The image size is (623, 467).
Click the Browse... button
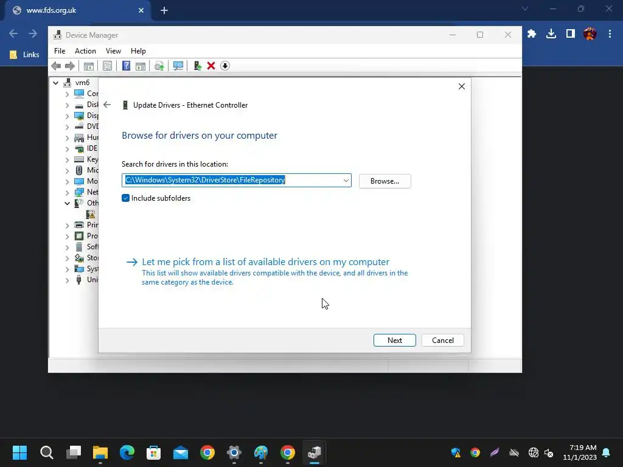click(x=385, y=181)
